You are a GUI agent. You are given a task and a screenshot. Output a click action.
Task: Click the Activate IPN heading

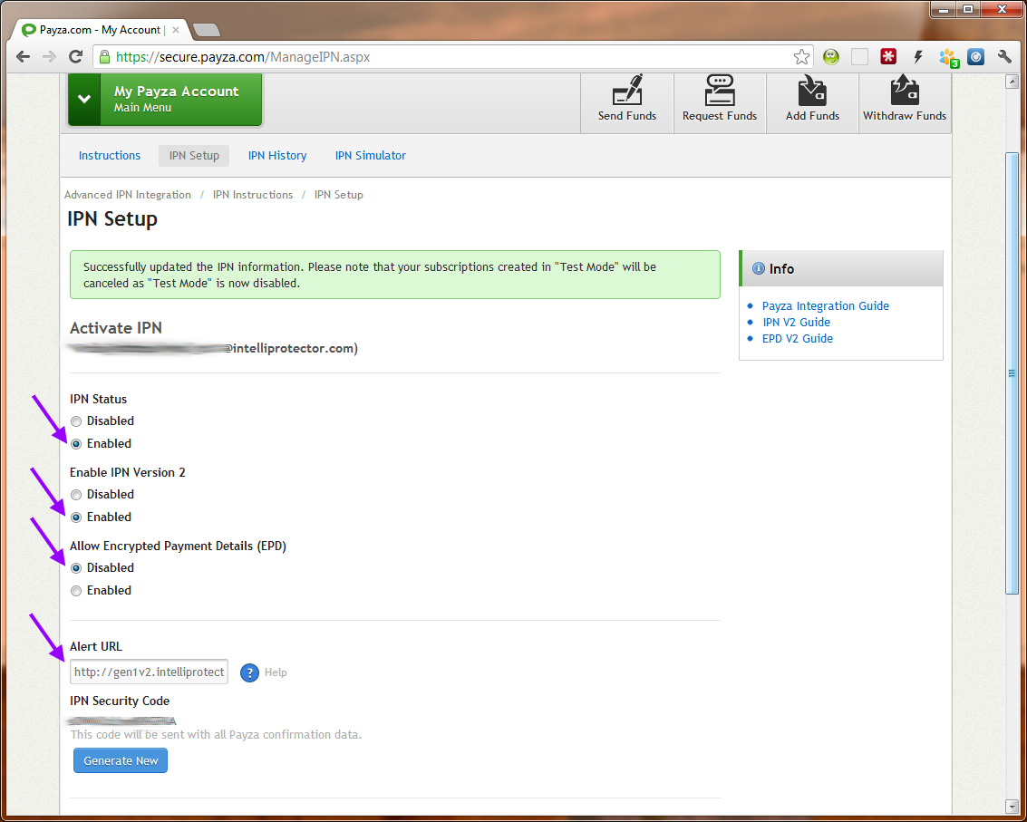click(x=116, y=328)
